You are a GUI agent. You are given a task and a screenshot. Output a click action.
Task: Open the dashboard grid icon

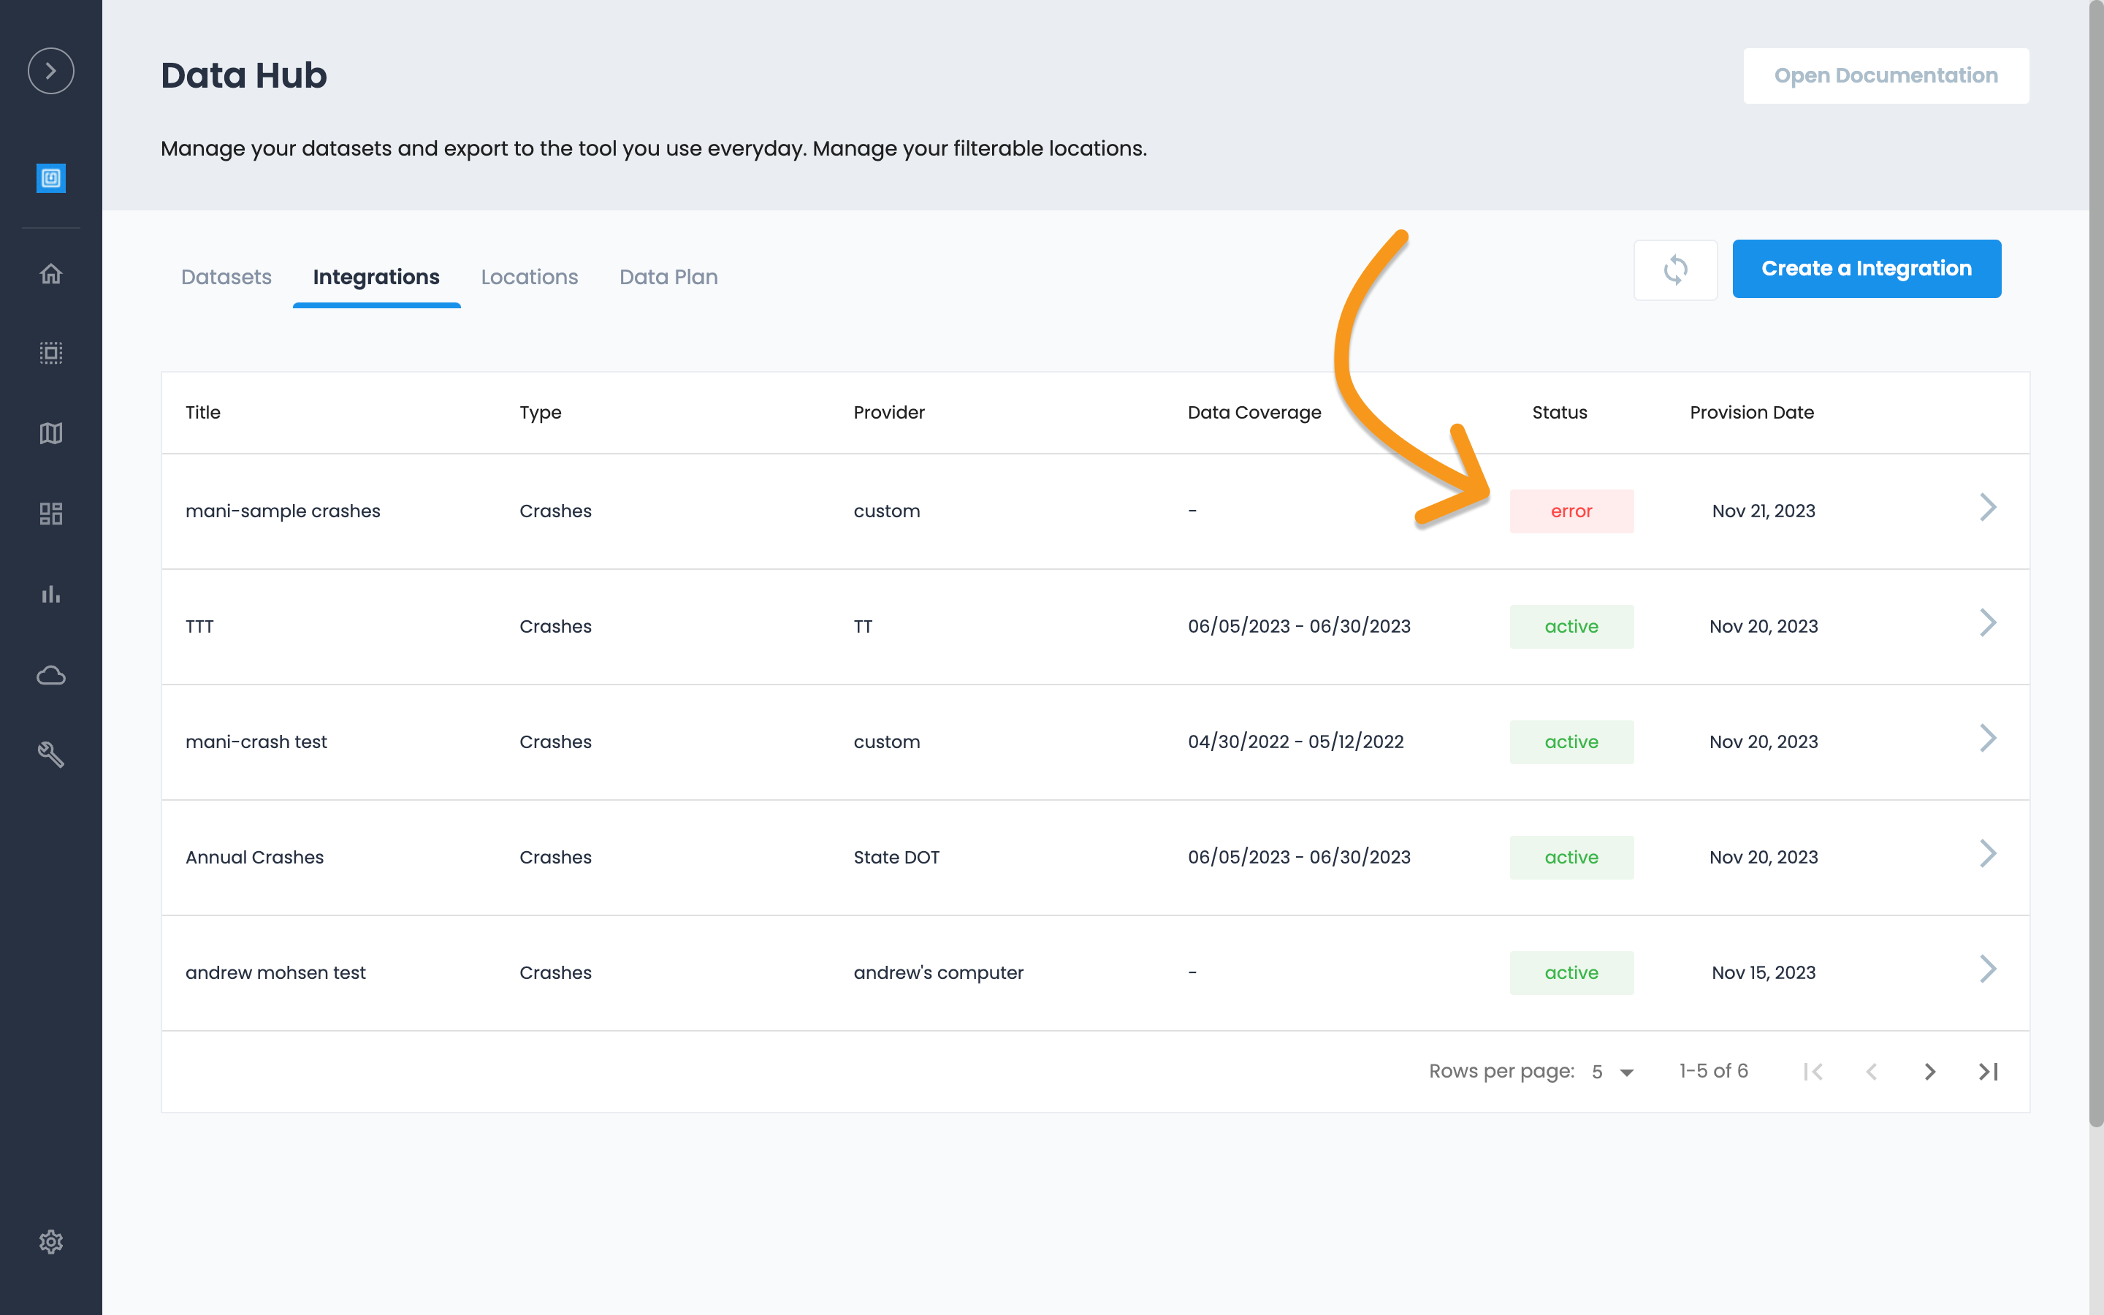pyautogui.click(x=50, y=513)
